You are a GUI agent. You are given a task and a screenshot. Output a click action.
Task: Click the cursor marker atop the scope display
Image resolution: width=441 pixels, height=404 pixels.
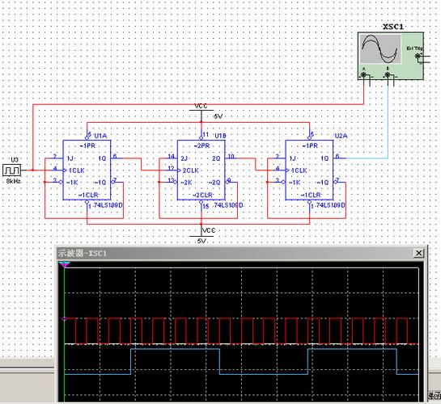click(65, 264)
